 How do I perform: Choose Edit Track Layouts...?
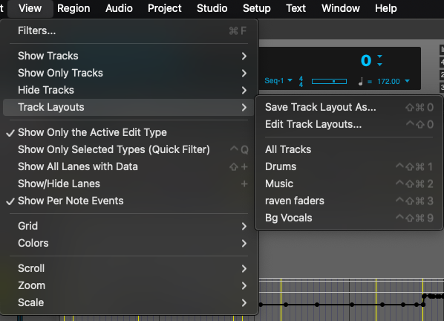pyautogui.click(x=349, y=124)
